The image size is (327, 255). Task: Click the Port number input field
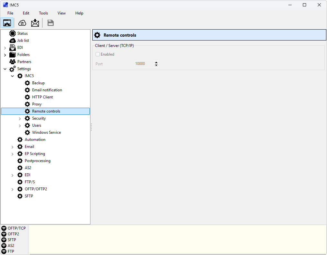pyautogui.click(x=144, y=64)
